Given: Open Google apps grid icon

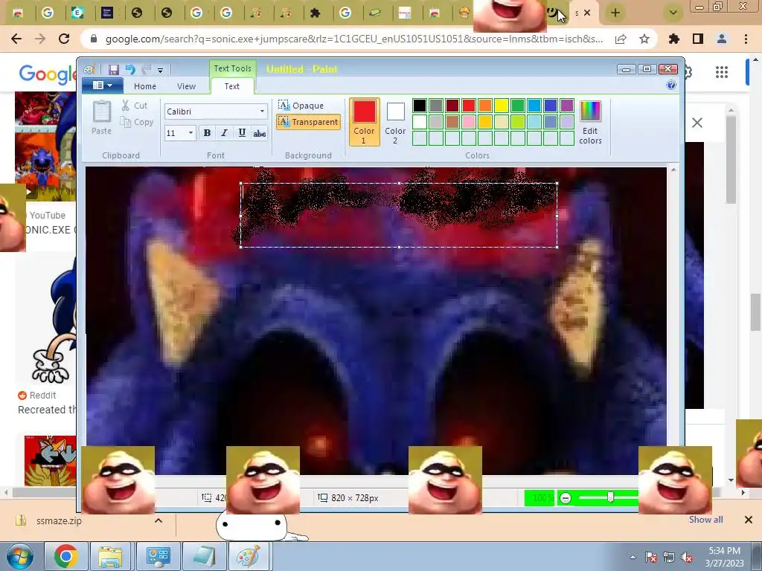Looking at the screenshot, I should (x=722, y=72).
